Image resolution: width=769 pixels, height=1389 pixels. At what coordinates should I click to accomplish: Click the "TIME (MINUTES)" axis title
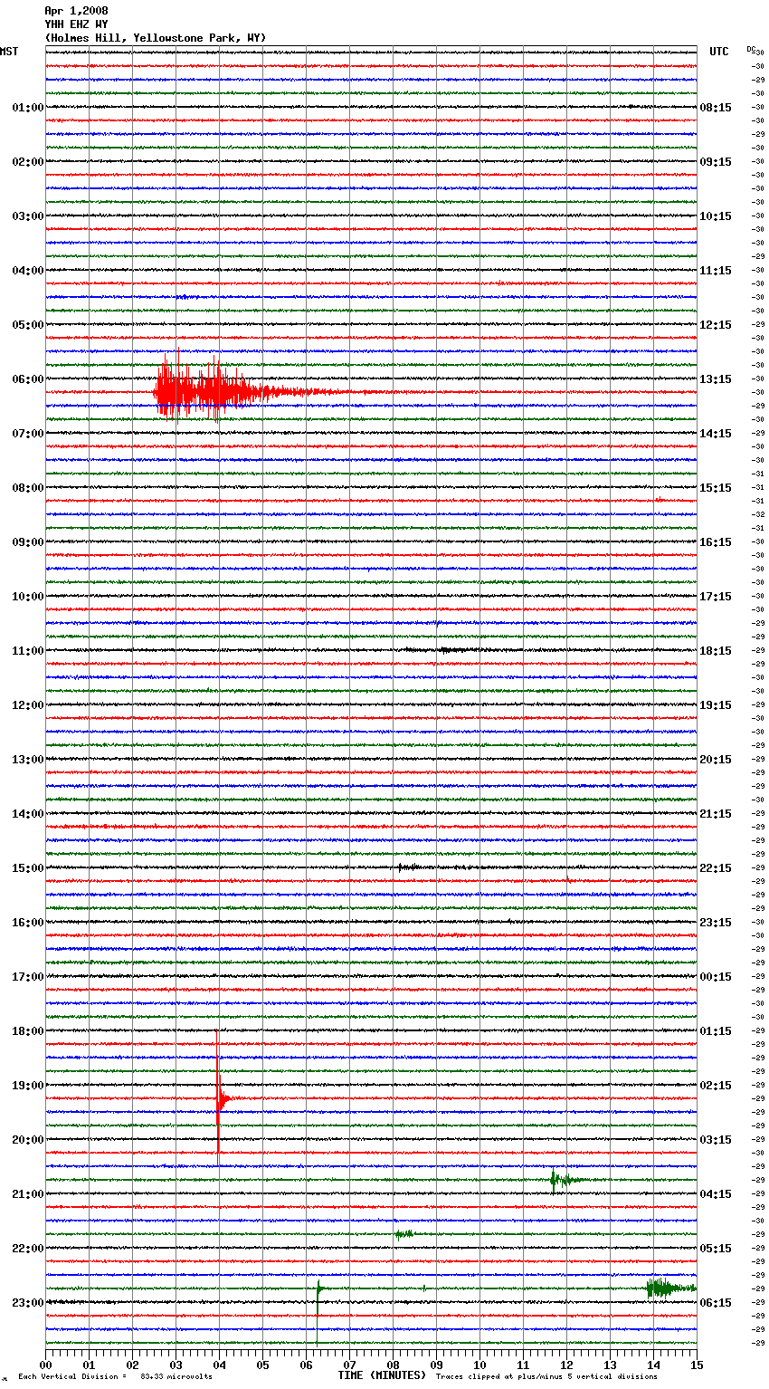click(x=382, y=1375)
